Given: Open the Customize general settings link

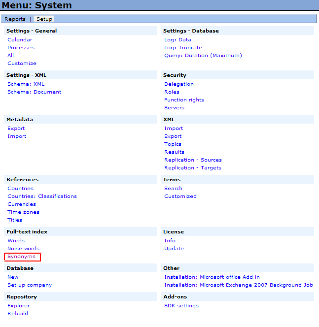Looking at the screenshot, I should pos(22,64).
